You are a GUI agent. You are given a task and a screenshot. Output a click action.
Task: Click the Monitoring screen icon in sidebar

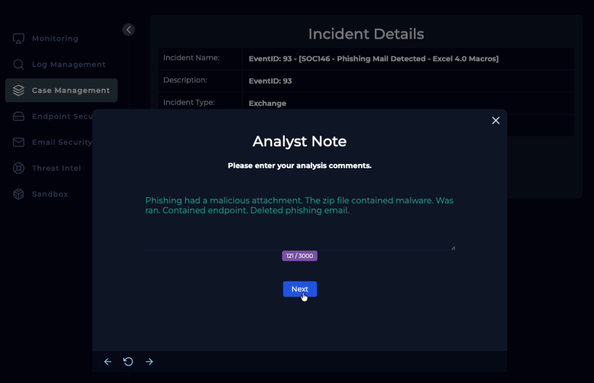19,39
